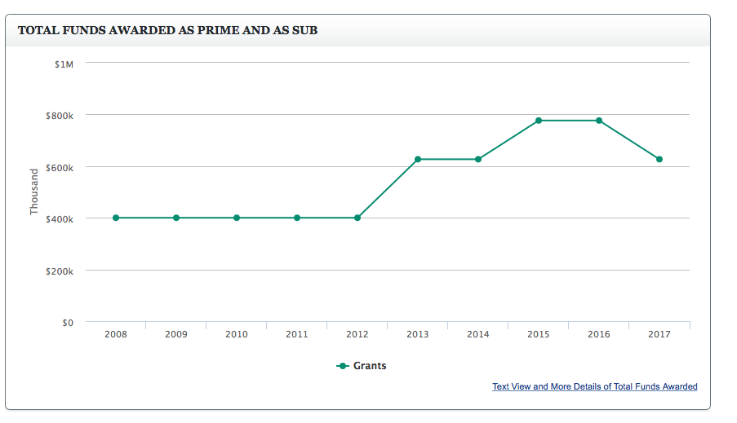Image resolution: width=737 pixels, height=423 pixels.
Task: Click the 2012 data point on chart
Action: (x=357, y=218)
